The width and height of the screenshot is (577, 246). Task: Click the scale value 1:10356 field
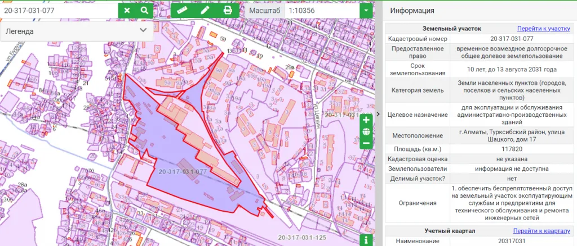pos(321,10)
